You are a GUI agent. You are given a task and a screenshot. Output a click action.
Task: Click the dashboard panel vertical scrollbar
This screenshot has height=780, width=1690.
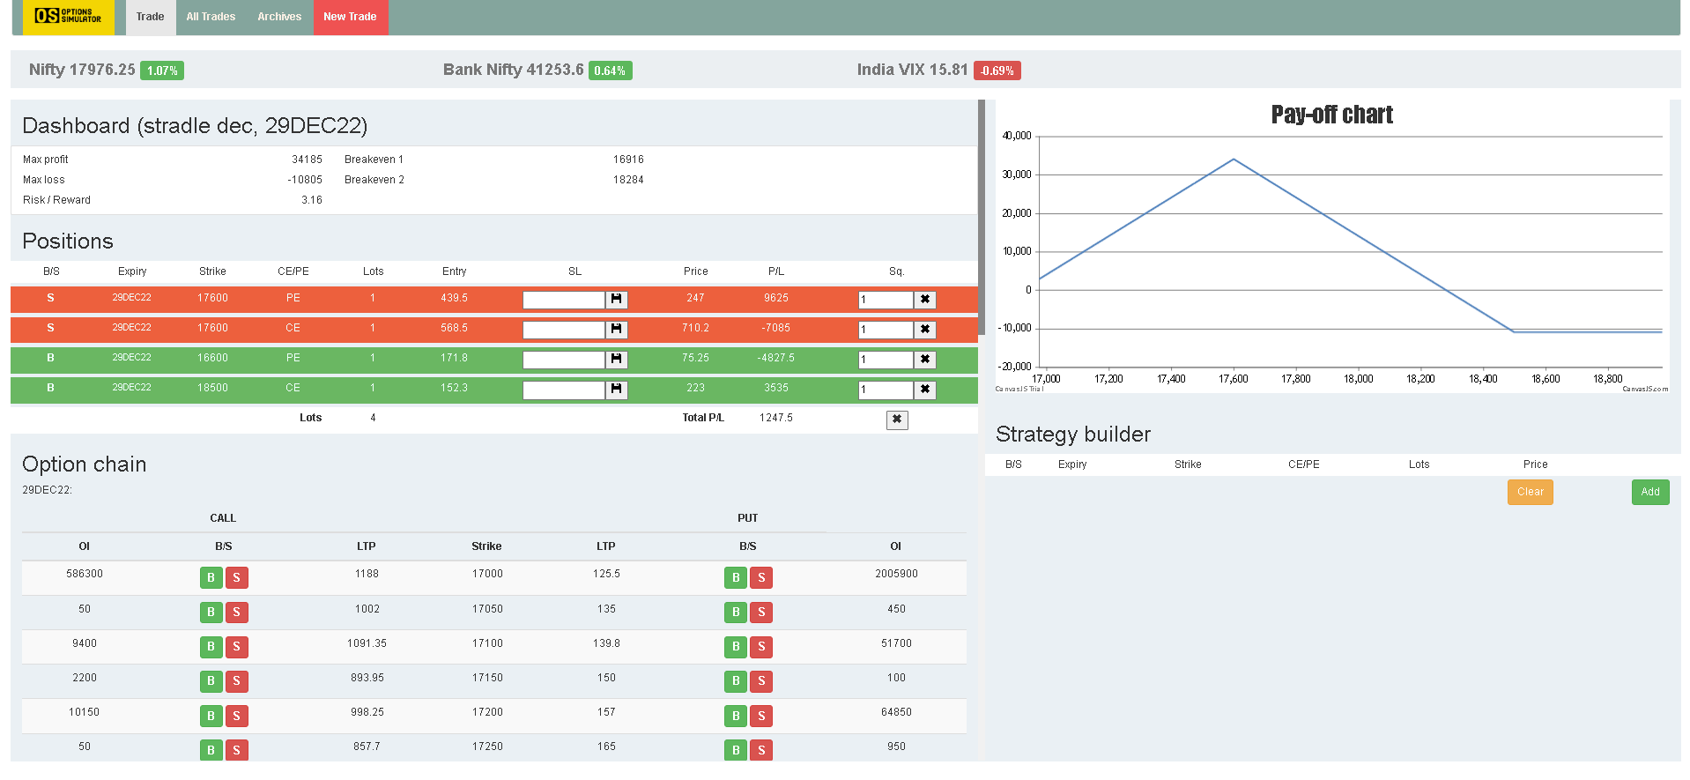coord(982,205)
